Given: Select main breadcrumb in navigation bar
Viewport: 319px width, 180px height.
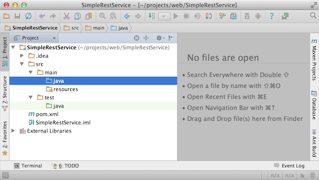Looking at the screenshot, I should (x=95, y=28).
